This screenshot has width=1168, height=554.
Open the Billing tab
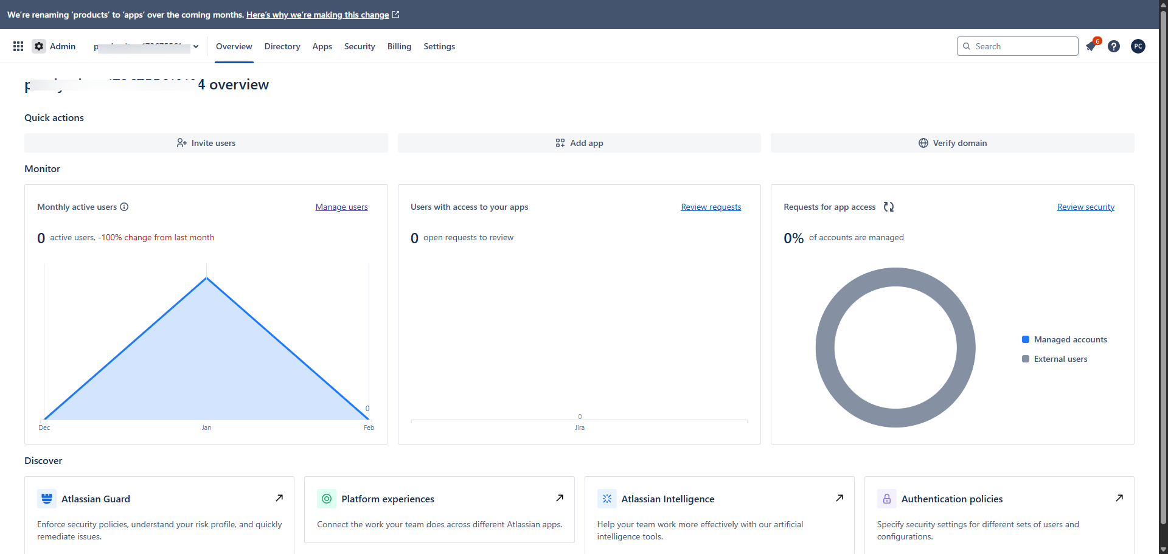pyautogui.click(x=399, y=46)
